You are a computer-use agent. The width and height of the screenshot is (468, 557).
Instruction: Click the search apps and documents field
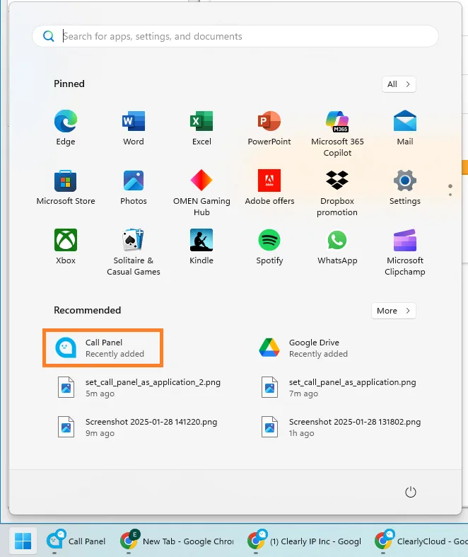click(235, 36)
